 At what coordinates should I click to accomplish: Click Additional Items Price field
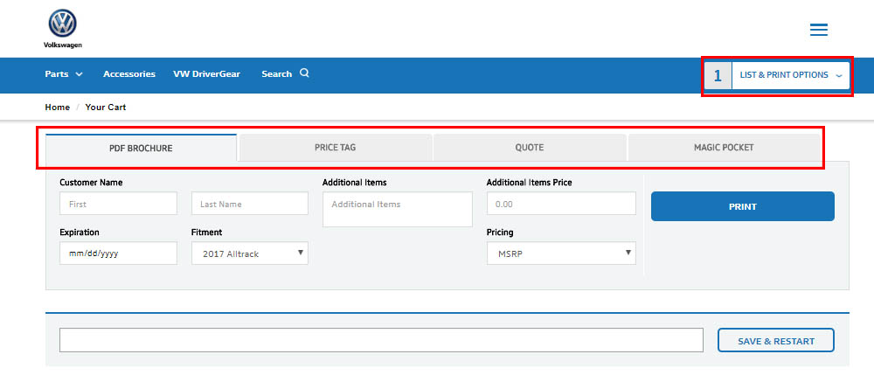pyautogui.click(x=561, y=204)
